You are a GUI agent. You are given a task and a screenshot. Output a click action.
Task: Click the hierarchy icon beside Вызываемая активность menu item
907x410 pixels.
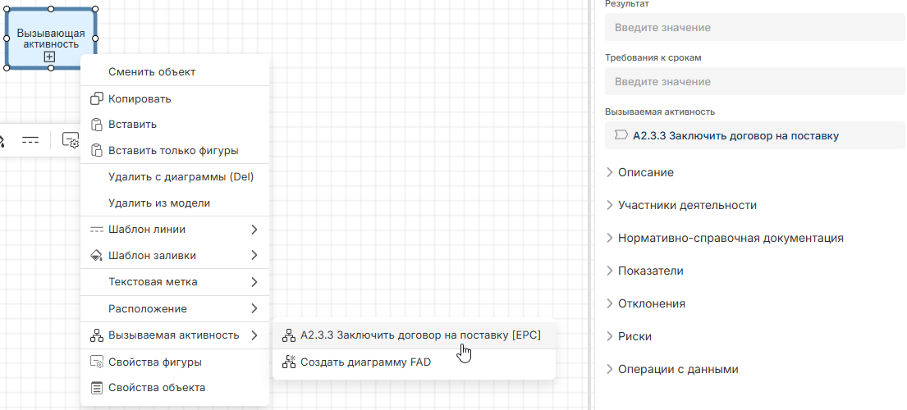pyautogui.click(x=96, y=335)
